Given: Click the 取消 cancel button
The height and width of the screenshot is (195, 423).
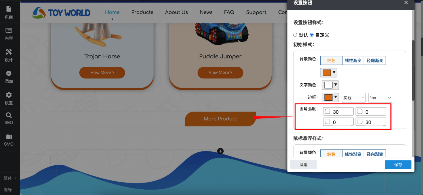Looking at the screenshot, I should (x=303, y=164).
